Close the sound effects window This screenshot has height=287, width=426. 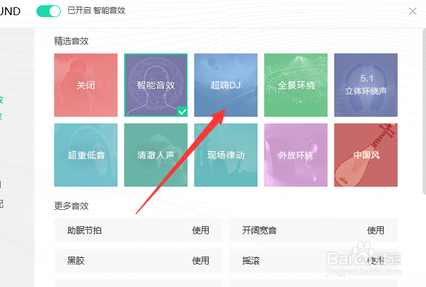[x=413, y=11]
